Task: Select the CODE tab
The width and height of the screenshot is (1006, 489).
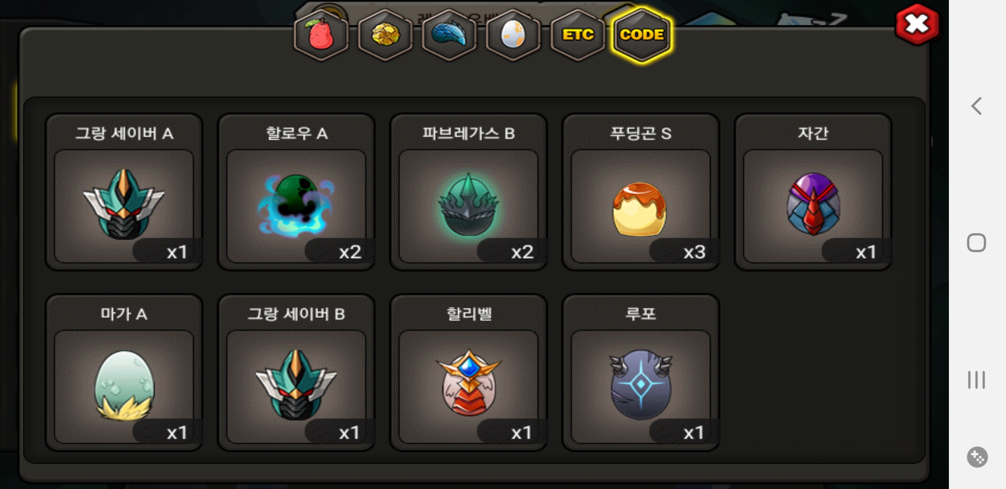Action: 642,35
